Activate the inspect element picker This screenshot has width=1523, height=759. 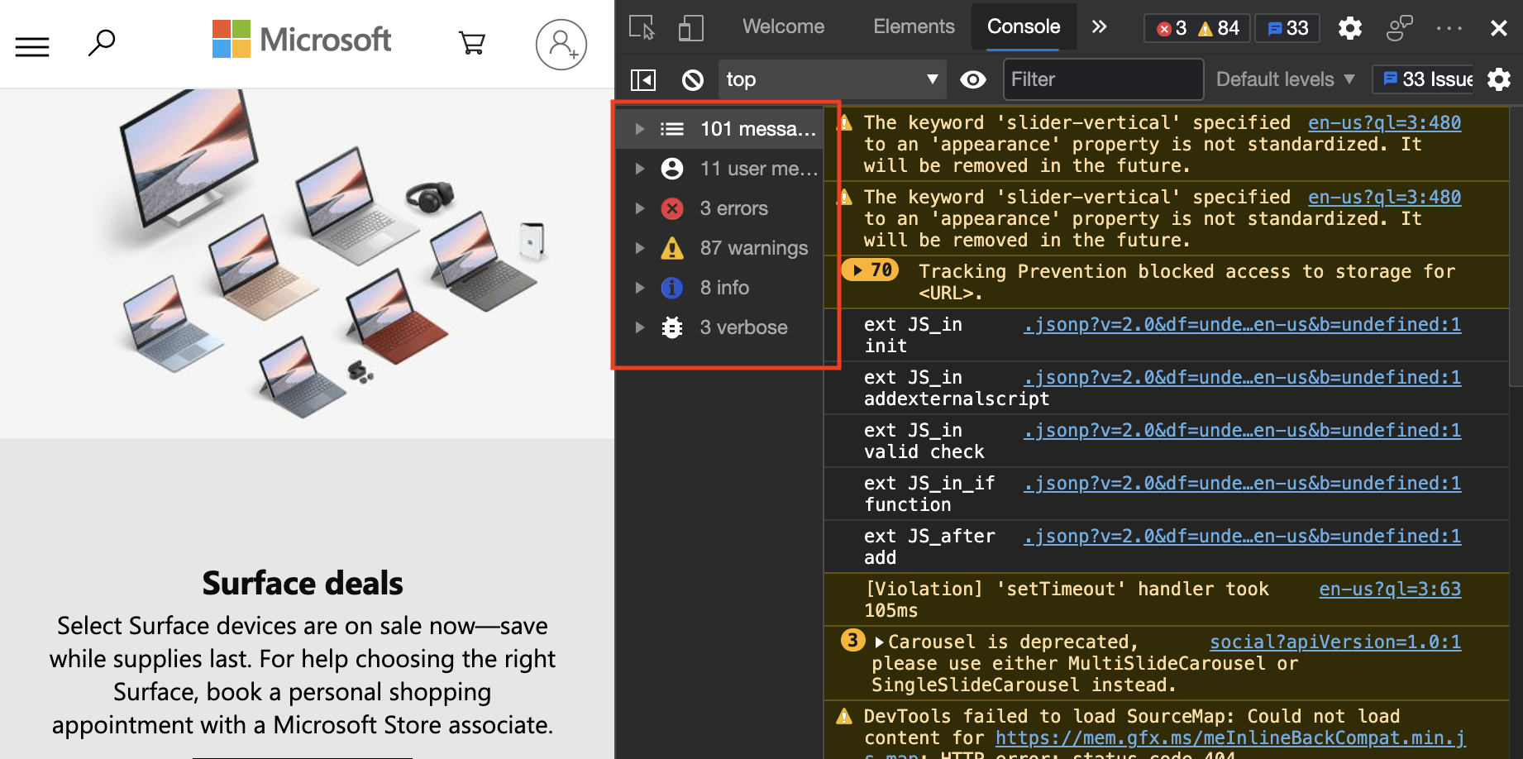point(642,28)
